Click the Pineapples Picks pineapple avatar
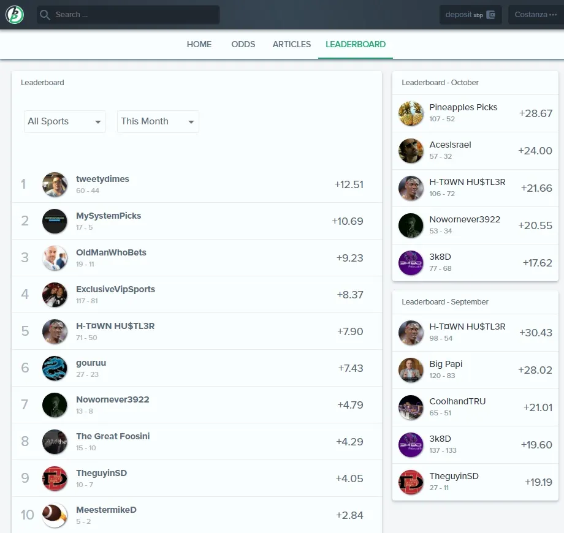The image size is (564, 533). (x=411, y=113)
